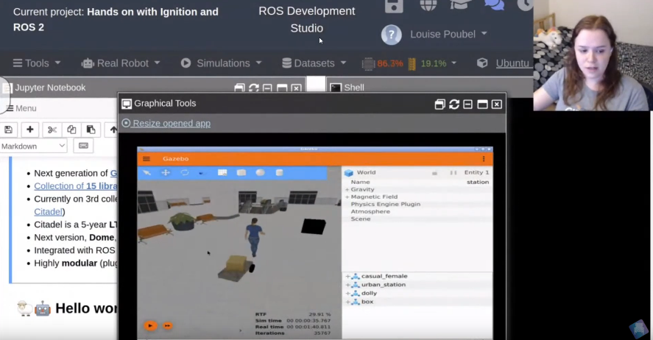Click the save disk icon in the header

(394, 6)
